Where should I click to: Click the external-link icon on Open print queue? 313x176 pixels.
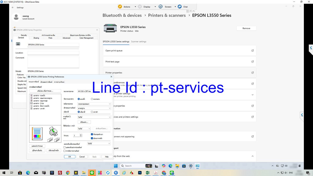(252, 51)
